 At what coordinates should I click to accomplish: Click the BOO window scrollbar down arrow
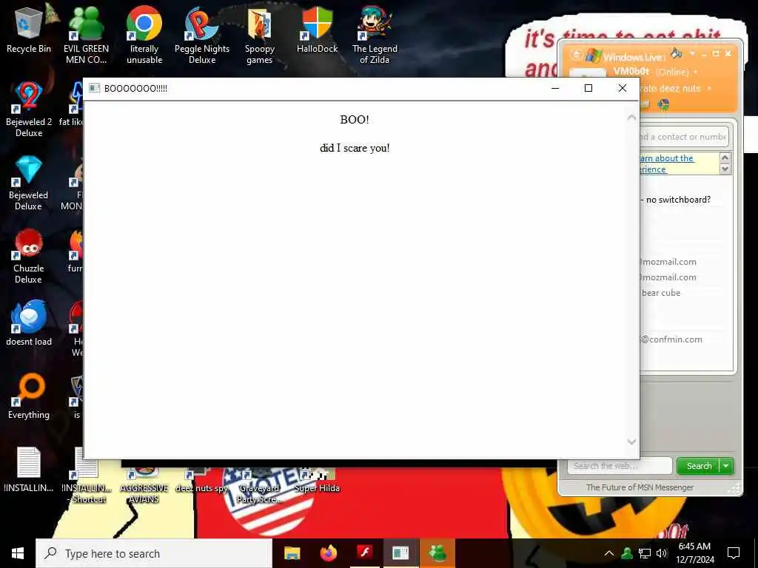pos(631,442)
